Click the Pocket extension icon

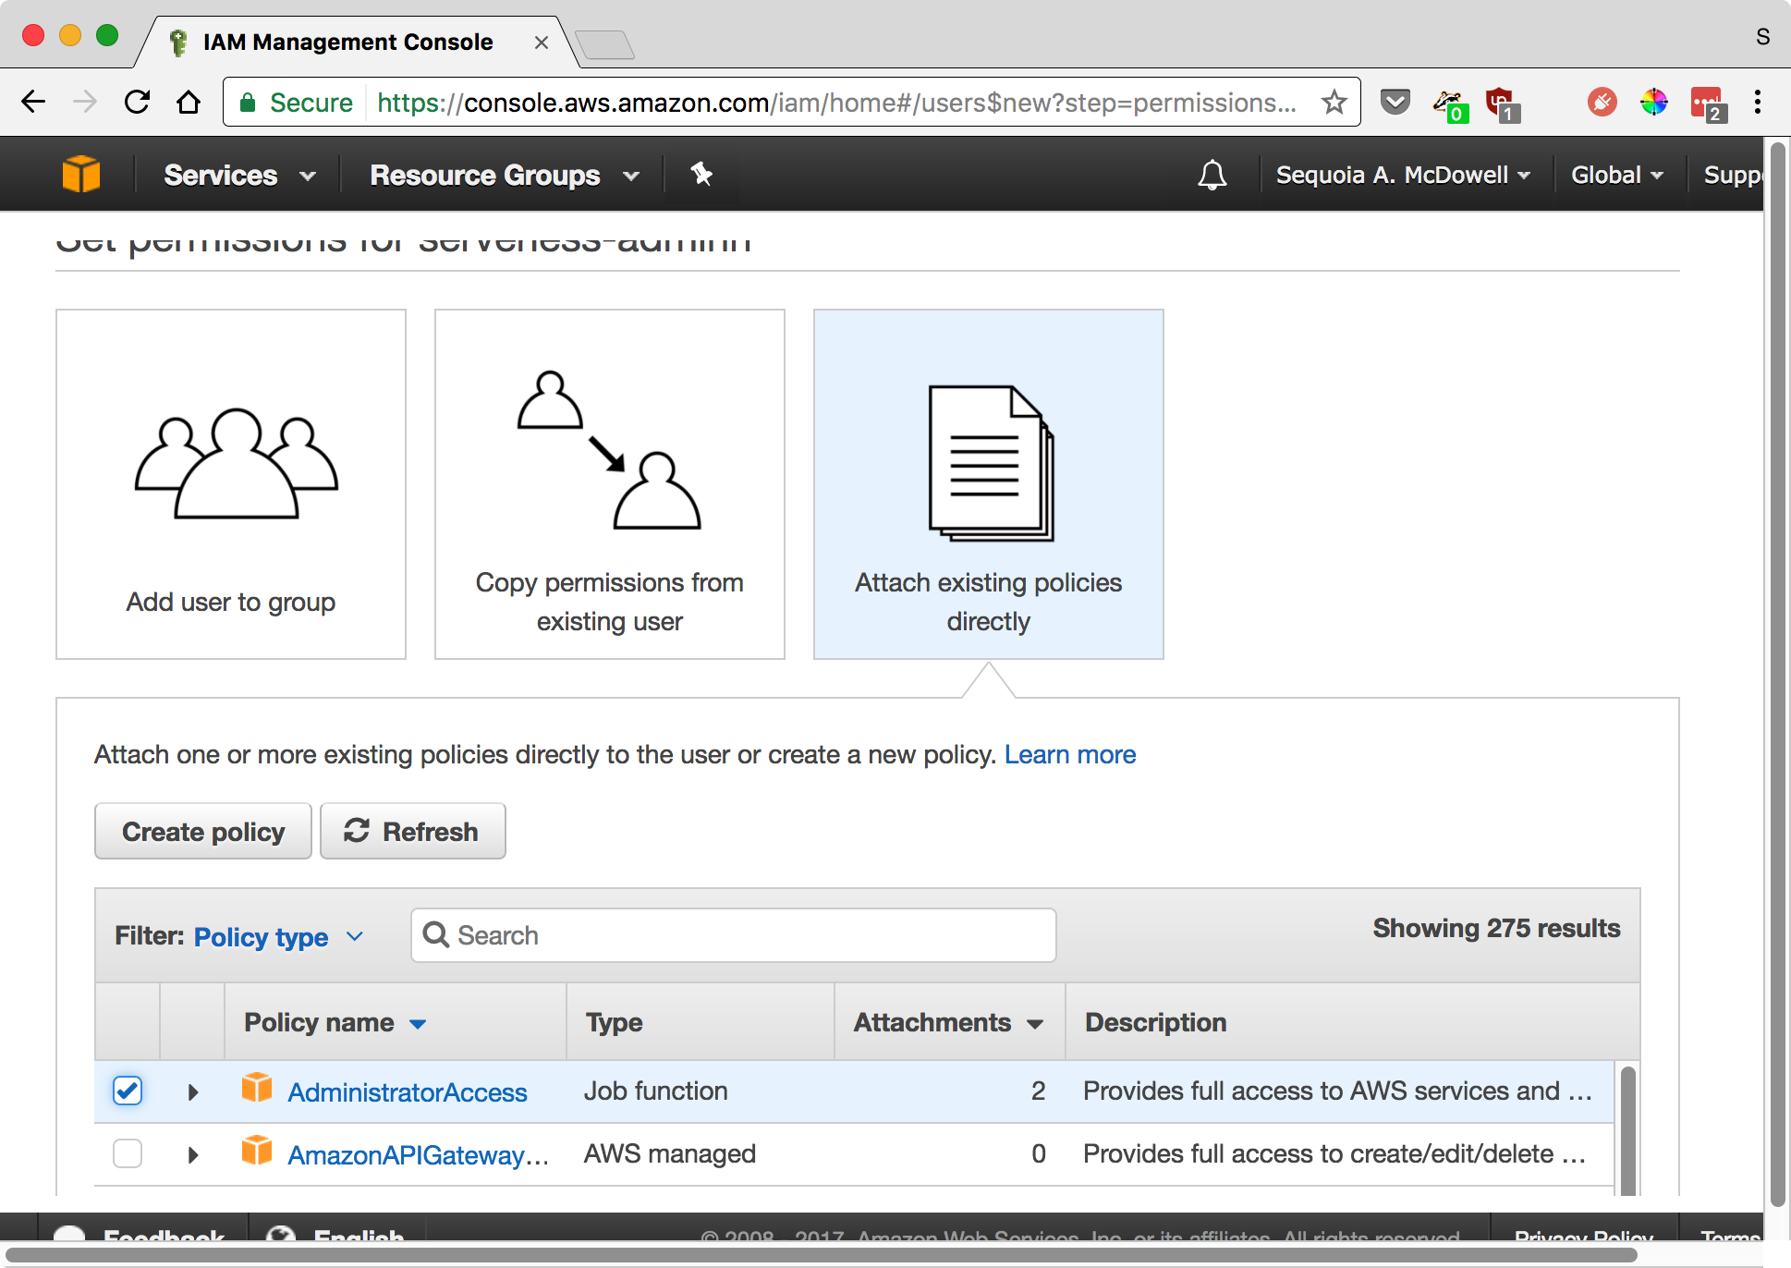click(1395, 102)
